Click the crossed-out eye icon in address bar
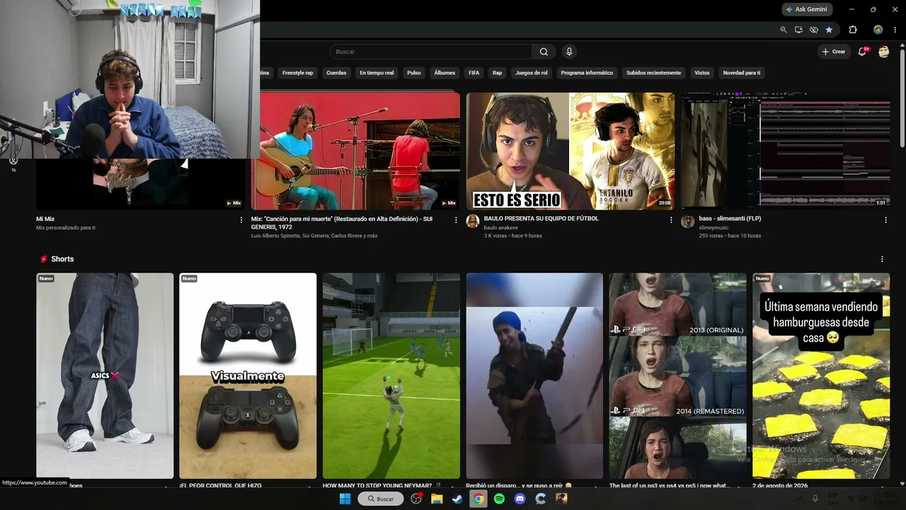 click(814, 30)
